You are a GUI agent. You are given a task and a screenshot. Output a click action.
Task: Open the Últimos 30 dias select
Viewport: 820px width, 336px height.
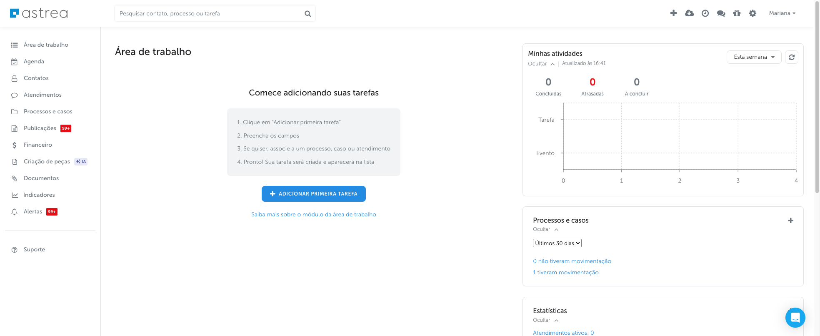click(x=557, y=243)
